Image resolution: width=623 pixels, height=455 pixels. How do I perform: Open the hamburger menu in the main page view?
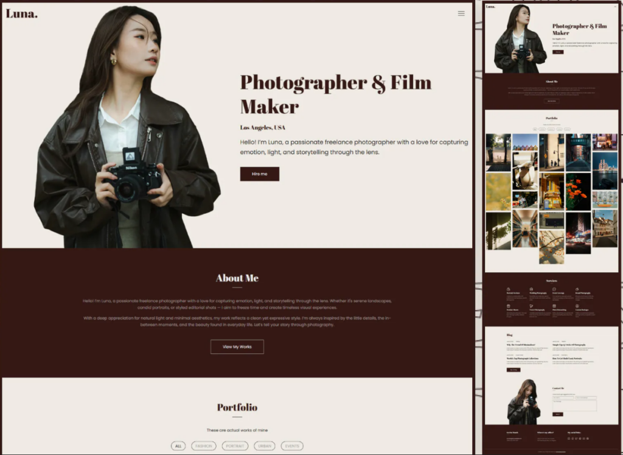[x=461, y=13]
